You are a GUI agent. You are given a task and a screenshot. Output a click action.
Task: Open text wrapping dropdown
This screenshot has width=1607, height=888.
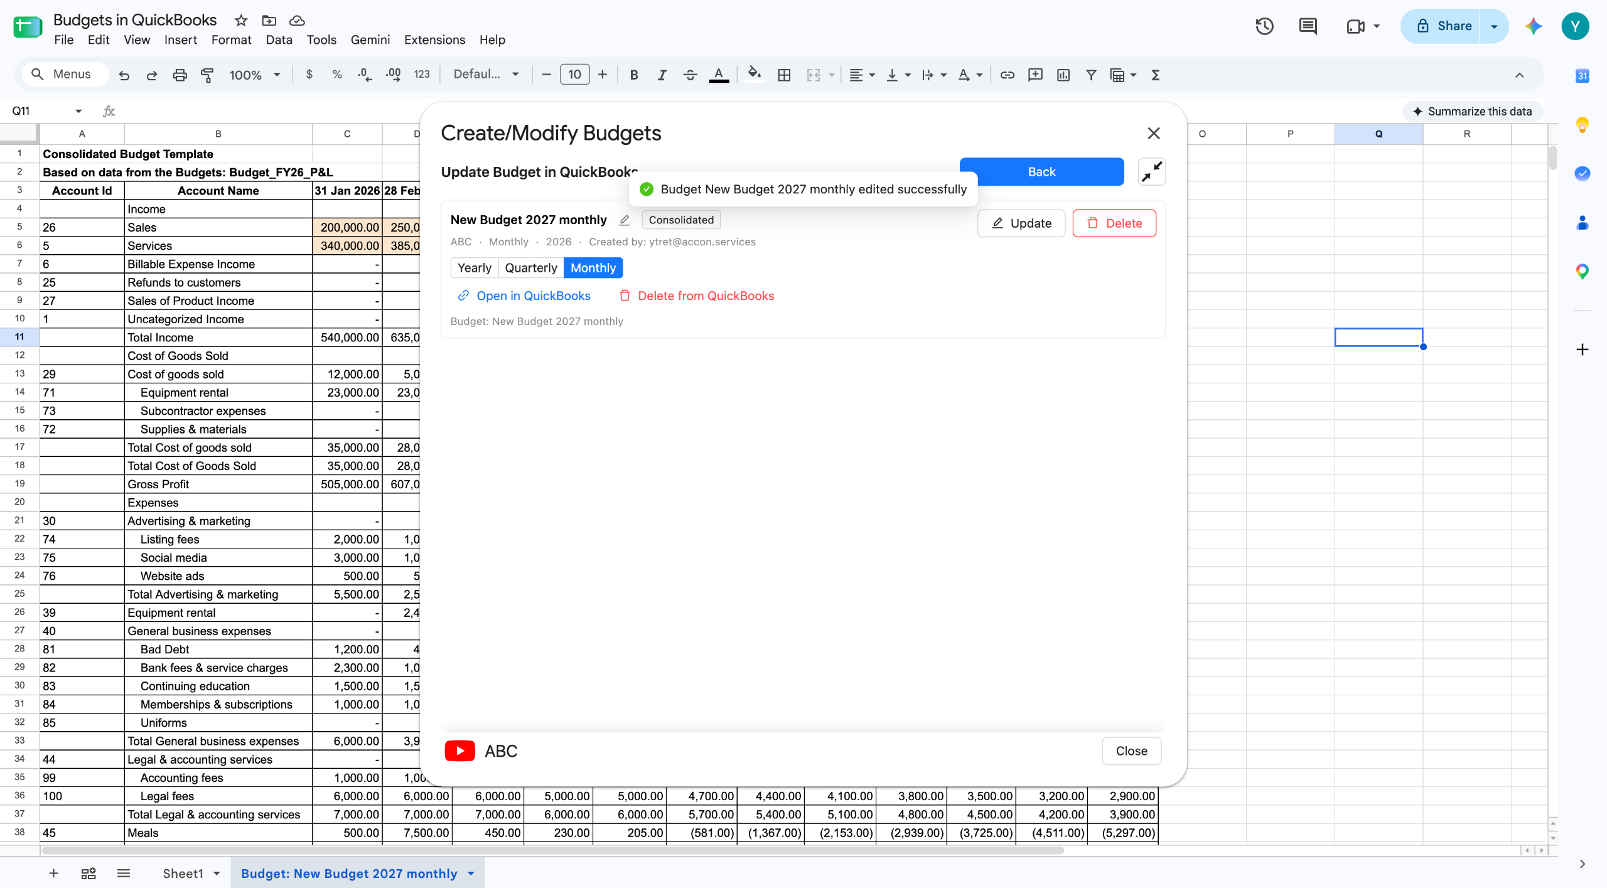(x=933, y=75)
